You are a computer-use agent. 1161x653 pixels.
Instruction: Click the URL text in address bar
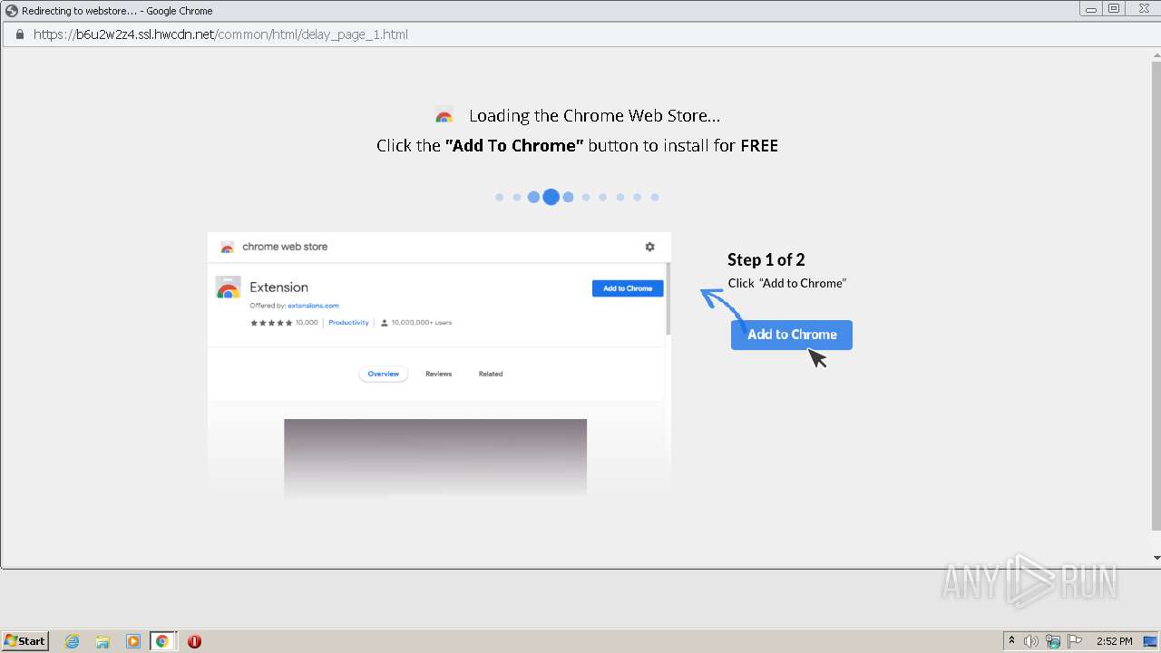[220, 34]
